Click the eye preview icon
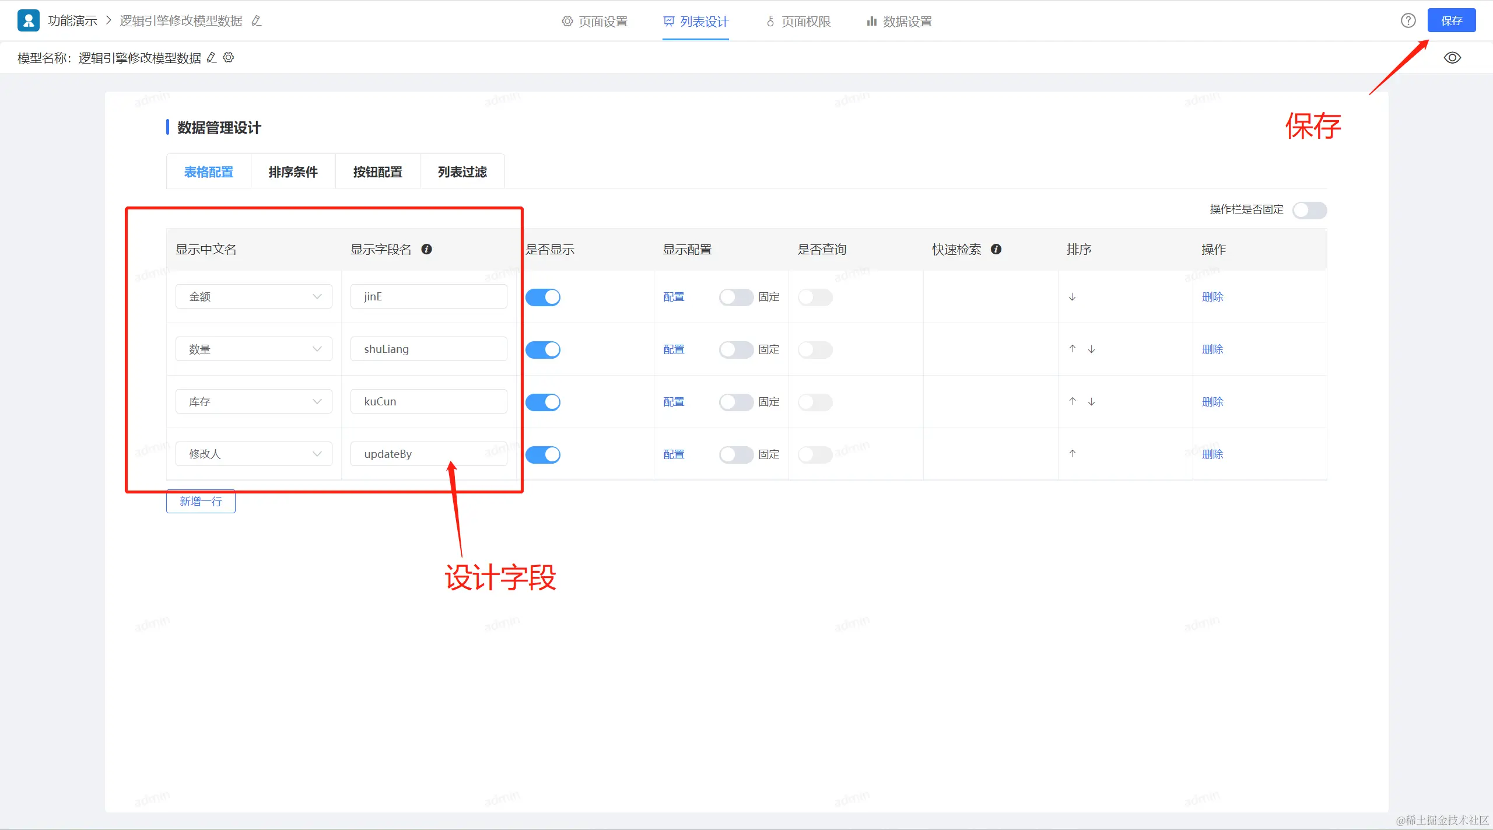Viewport: 1493px width, 830px height. click(x=1452, y=58)
